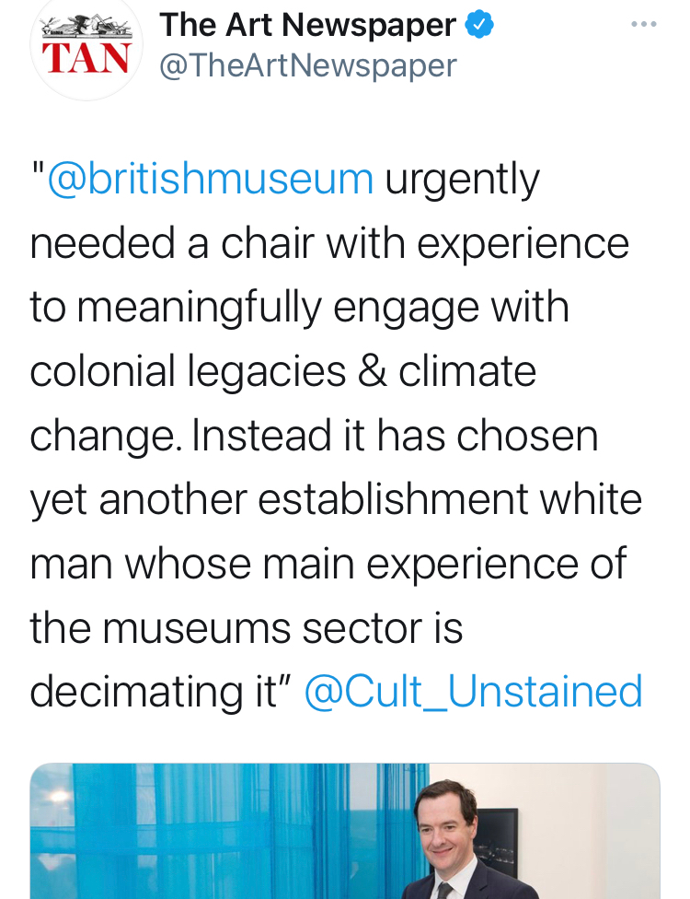Click the line "needed a chair with experience"
The image size is (690, 899).
(329, 243)
